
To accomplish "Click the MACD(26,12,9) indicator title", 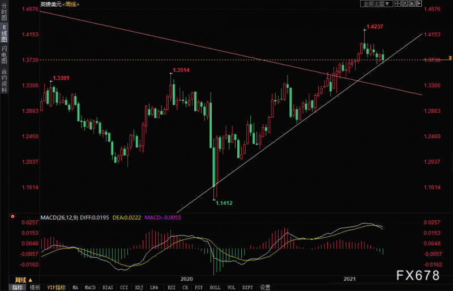I will tap(59, 217).
